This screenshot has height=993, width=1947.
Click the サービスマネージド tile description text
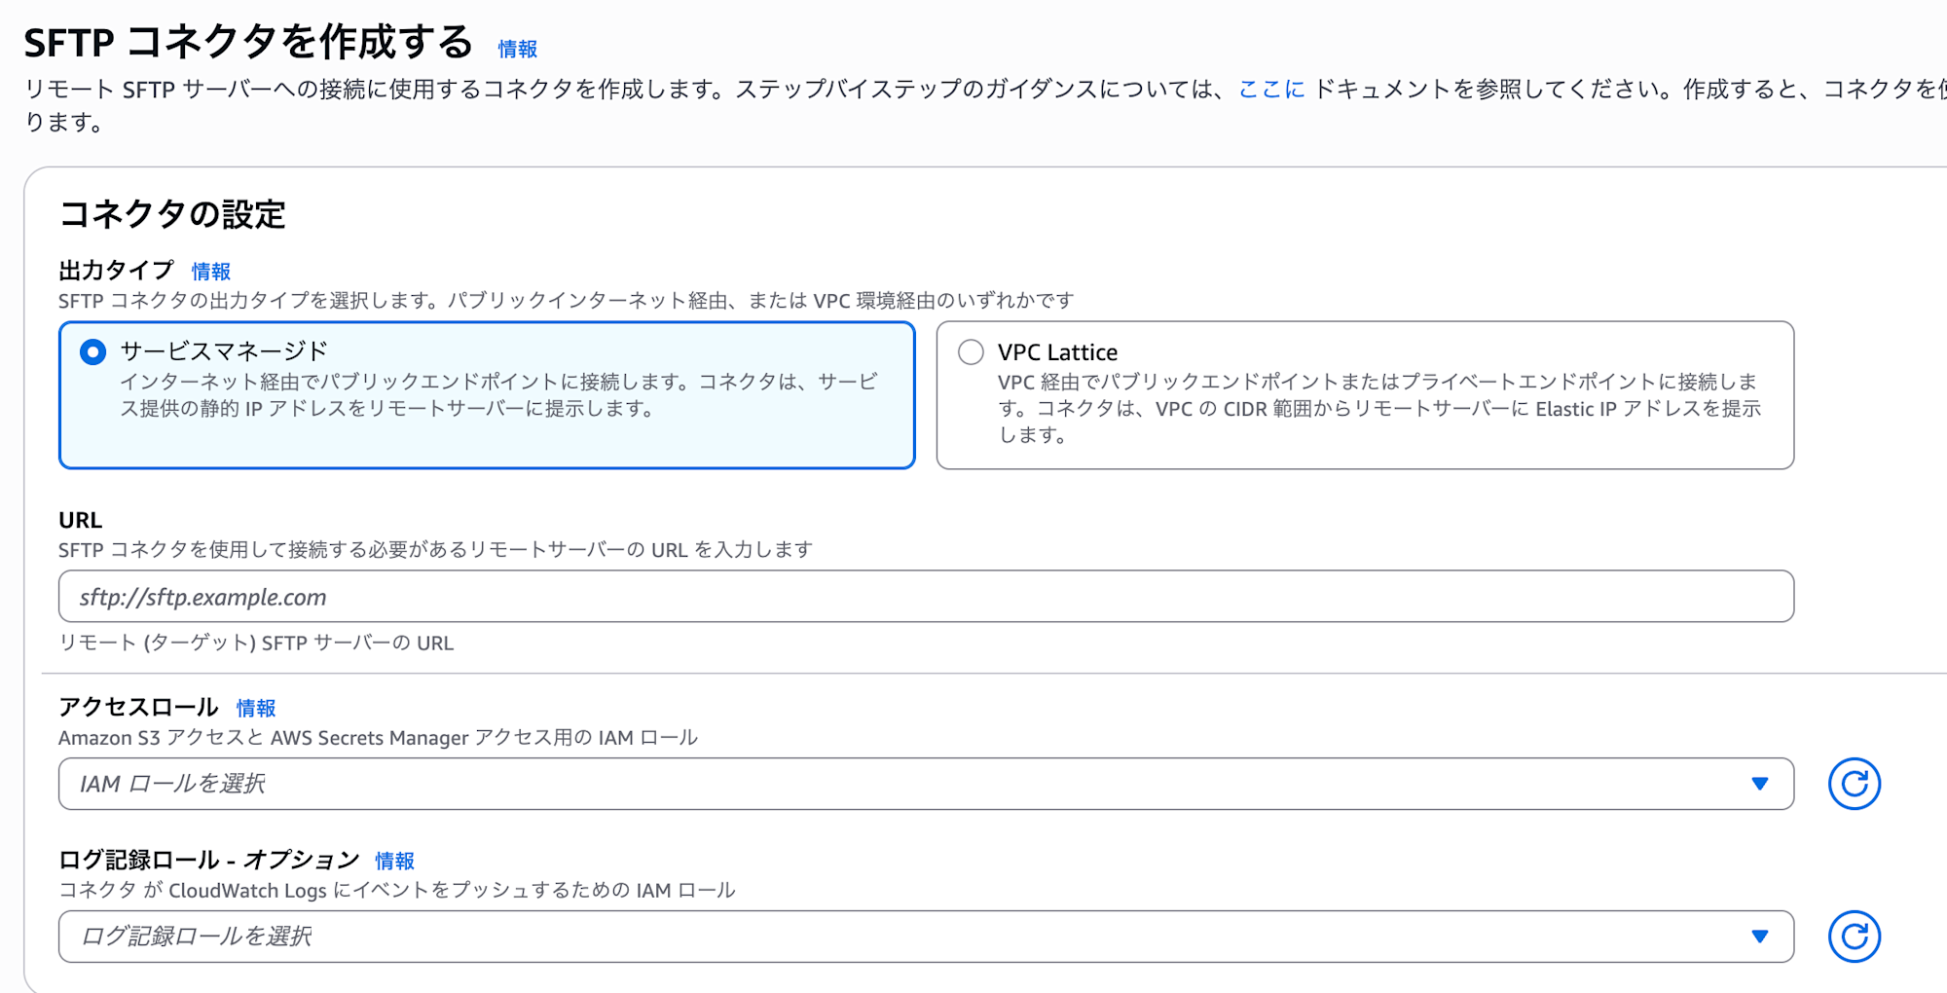pyautogui.click(x=498, y=395)
